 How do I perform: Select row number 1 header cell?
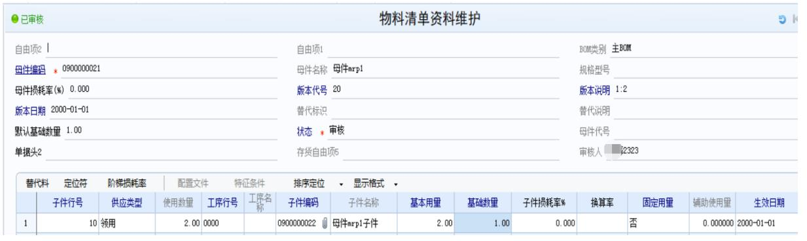pos(25,223)
